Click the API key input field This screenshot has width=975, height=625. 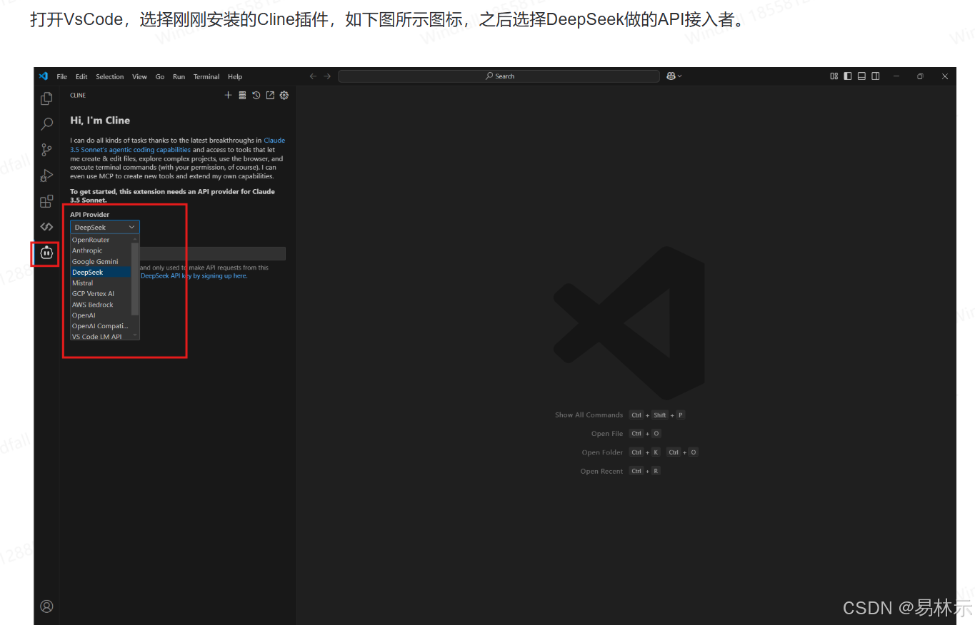point(213,253)
